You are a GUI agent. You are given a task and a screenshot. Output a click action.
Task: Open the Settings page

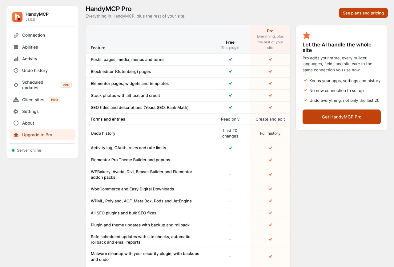[x=42, y=111]
